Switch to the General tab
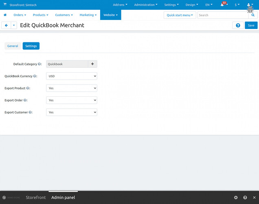Screen dimensions: 259x204 coord(13,46)
